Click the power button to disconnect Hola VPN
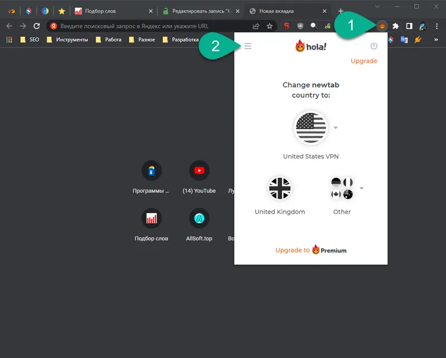Image resolution: width=446 pixels, height=358 pixels. click(x=374, y=47)
